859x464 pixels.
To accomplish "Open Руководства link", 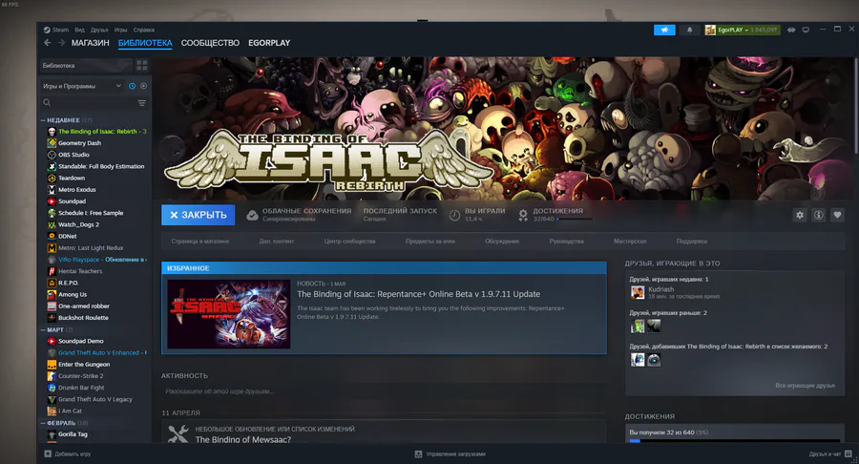I will pos(566,241).
